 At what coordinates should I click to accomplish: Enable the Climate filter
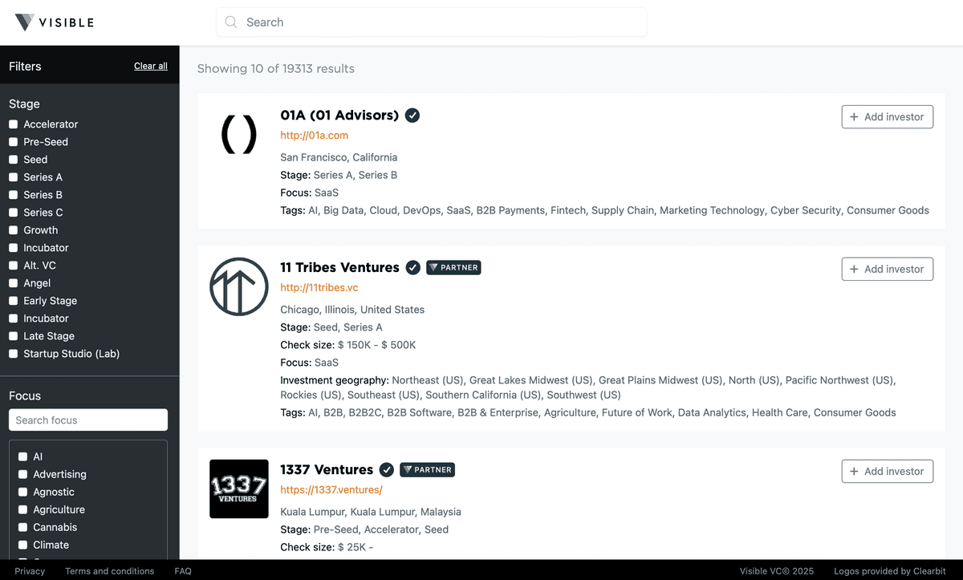click(22, 544)
